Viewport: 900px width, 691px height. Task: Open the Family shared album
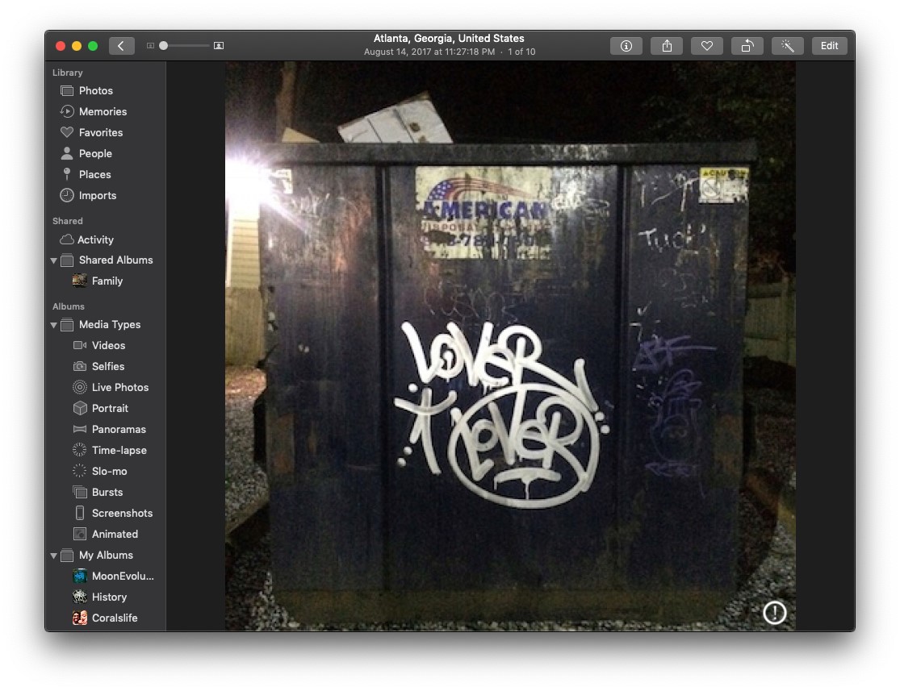click(107, 281)
